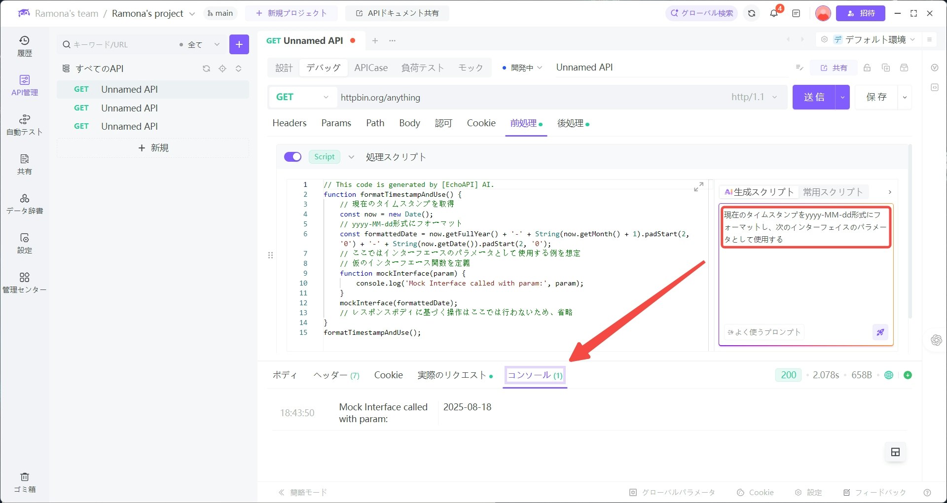The image size is (947, 503).
Task: Open the データ辞書 sidebar panel
Action: (24, 203)
